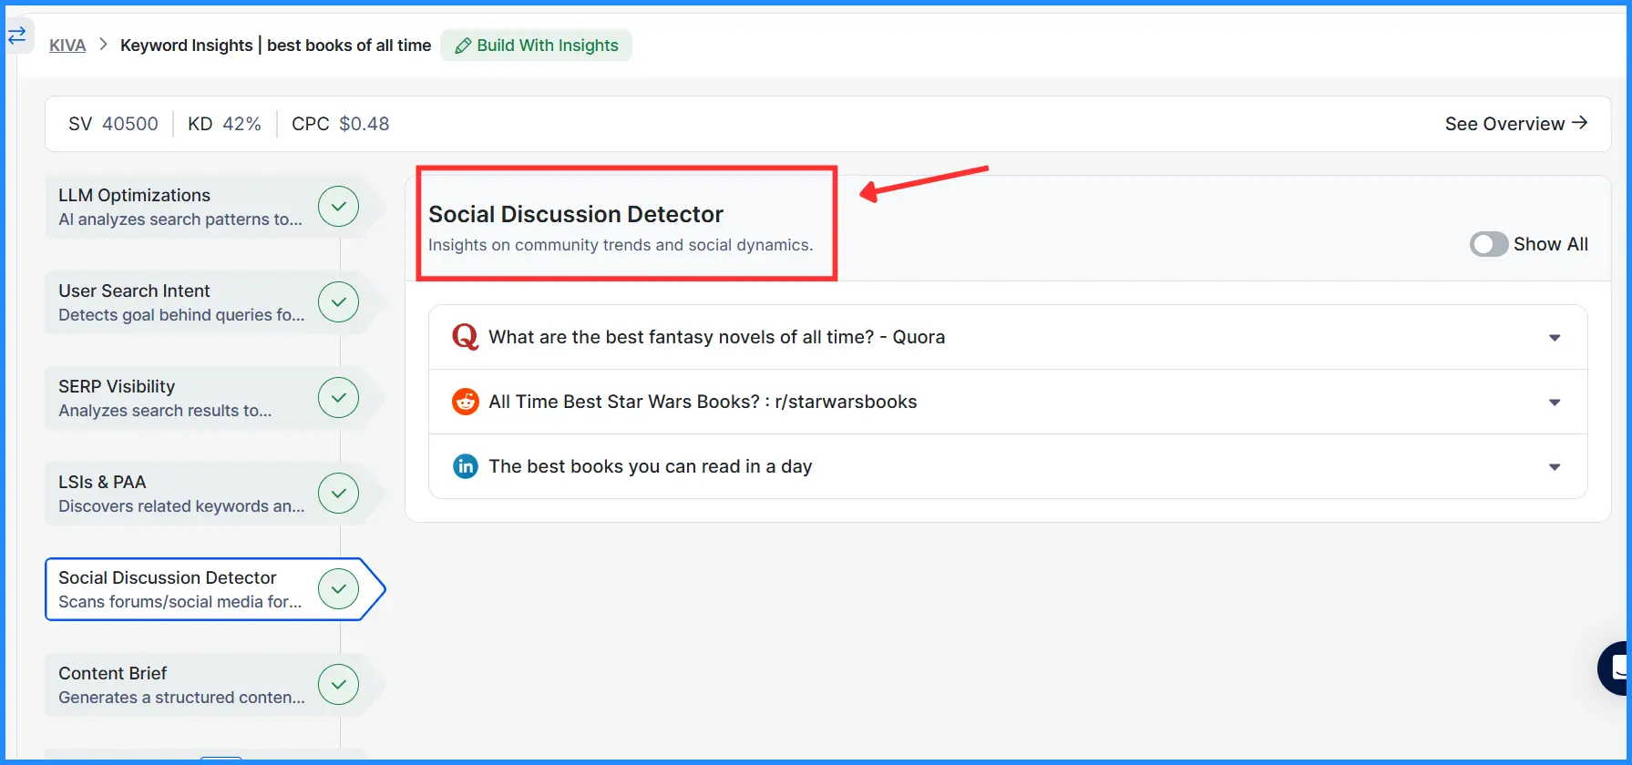The height and width of the screenshot is (765, 1632).
Task: Click the swap arrows icon at top-left
Action: 17,36
